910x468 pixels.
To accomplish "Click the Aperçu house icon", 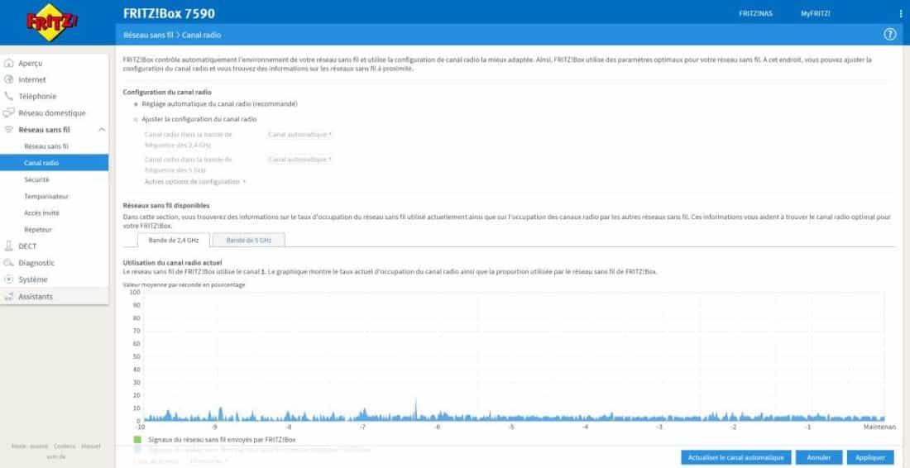I will pos(9,63).
